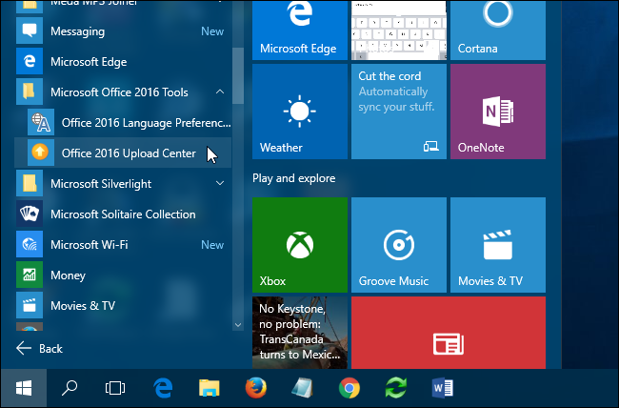
Task: Open the Groove Music tile
Action: pos(399,245)
